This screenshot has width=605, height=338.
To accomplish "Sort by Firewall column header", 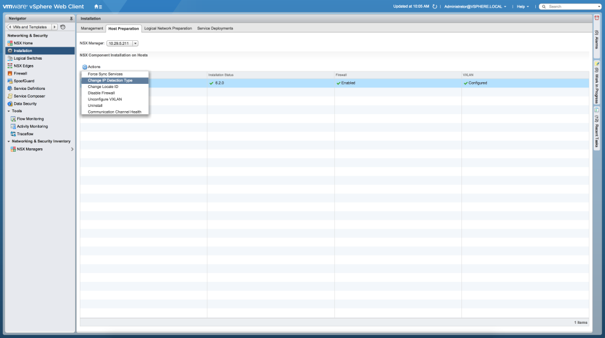I will (398, 75).
